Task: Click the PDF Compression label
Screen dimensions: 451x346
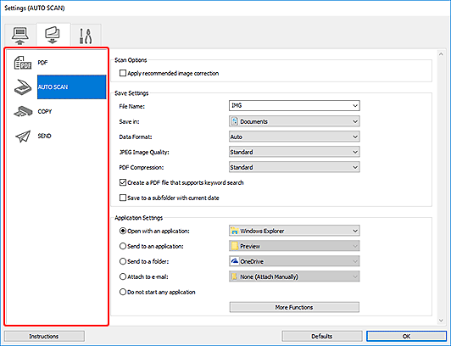Action: click(142, 167)
